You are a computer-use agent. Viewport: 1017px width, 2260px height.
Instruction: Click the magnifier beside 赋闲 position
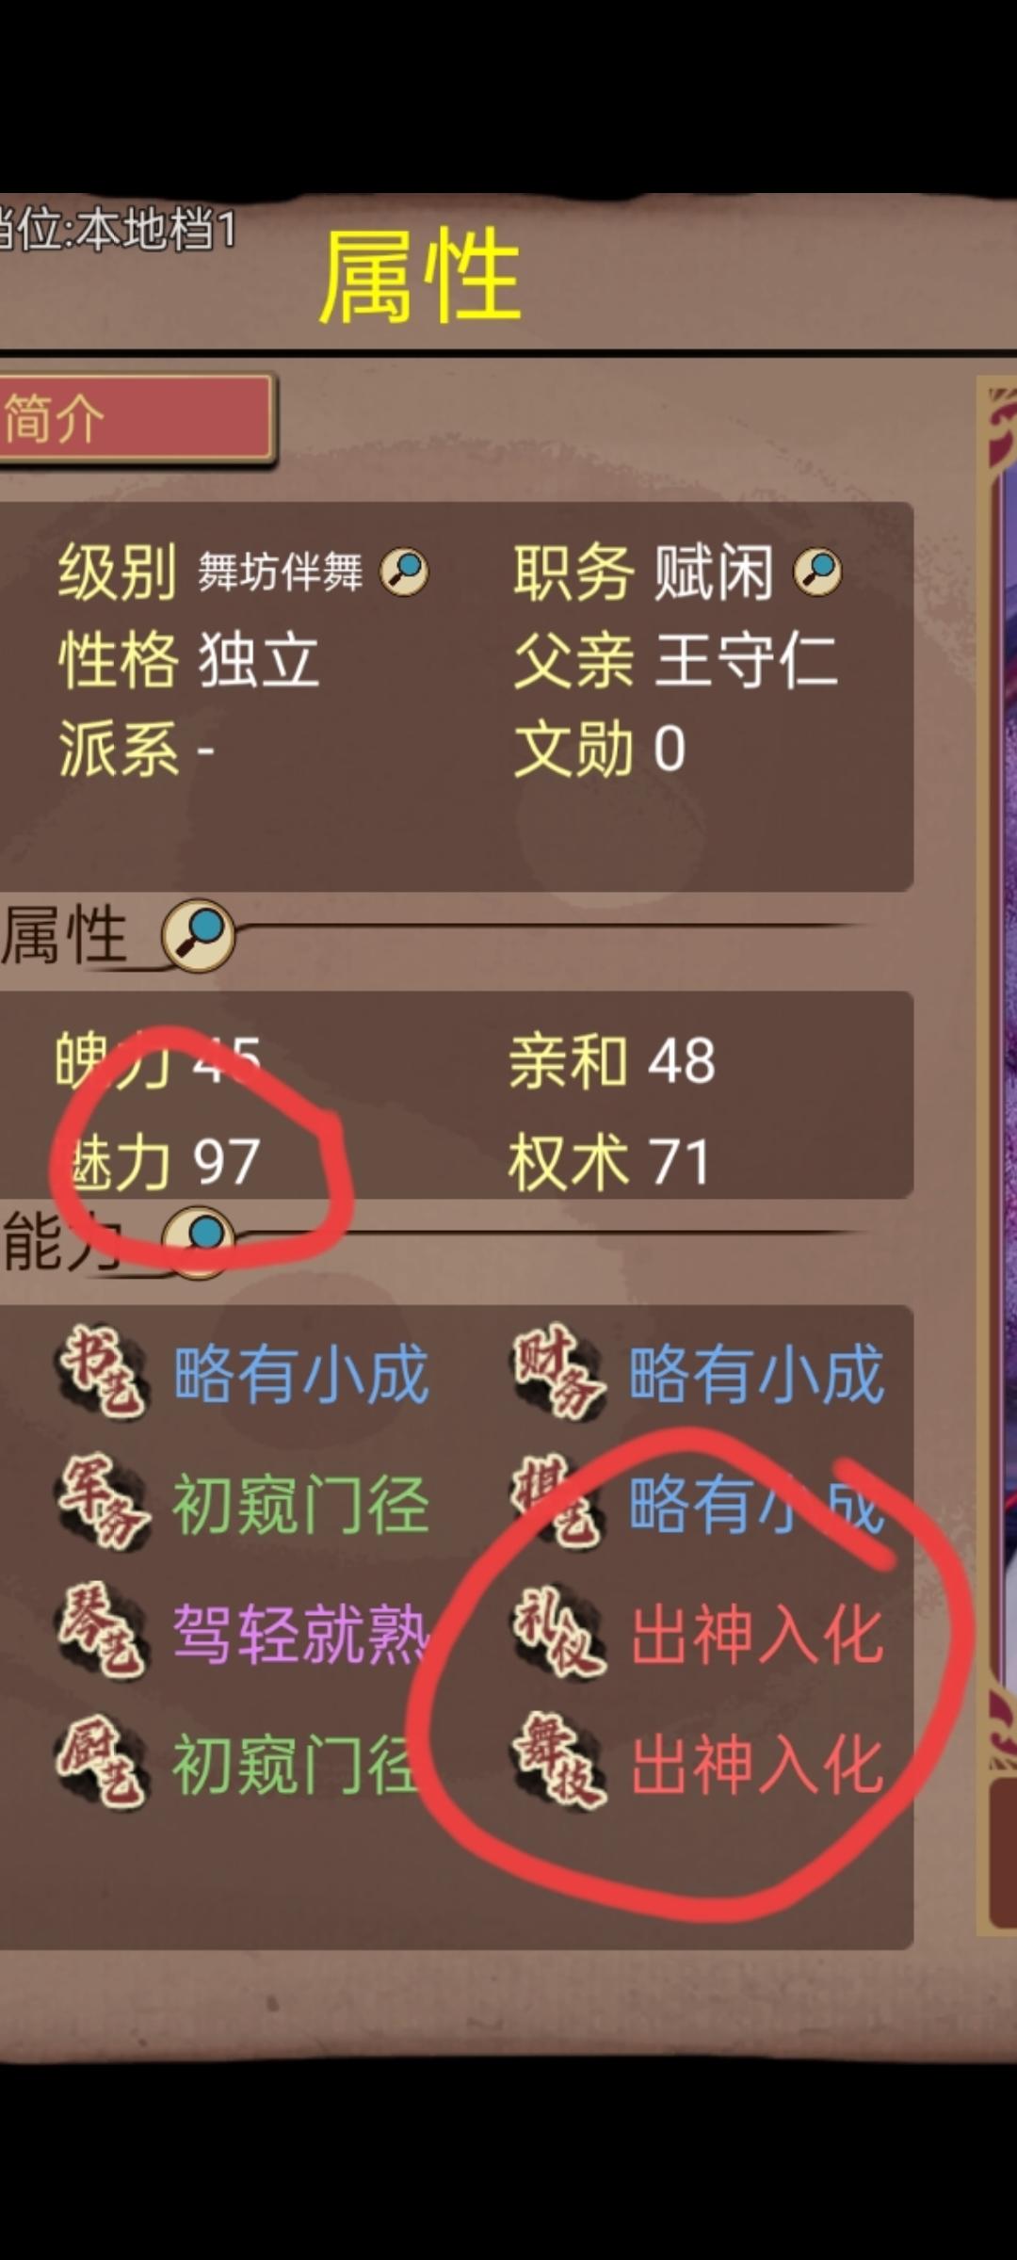pos(817,571)
